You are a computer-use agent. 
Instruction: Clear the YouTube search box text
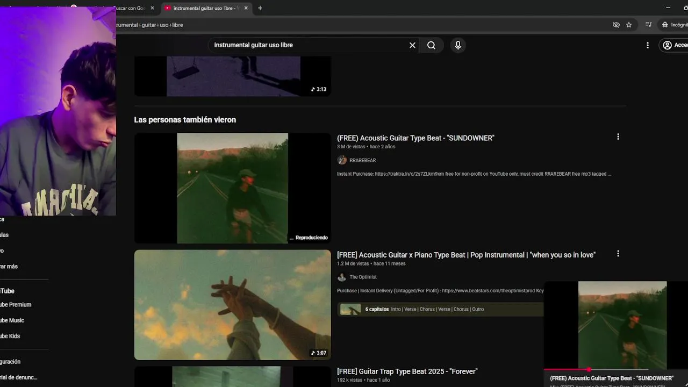[412, 45]
